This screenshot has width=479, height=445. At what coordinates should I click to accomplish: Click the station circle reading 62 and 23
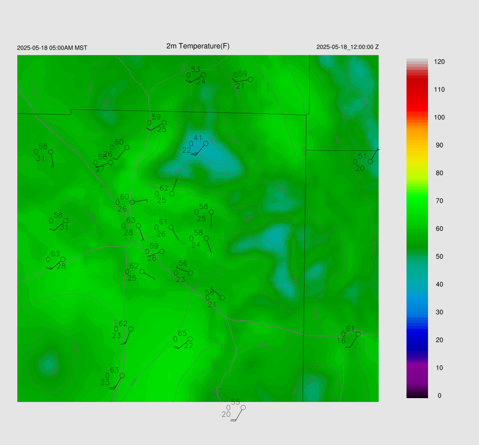coord(131,329)
